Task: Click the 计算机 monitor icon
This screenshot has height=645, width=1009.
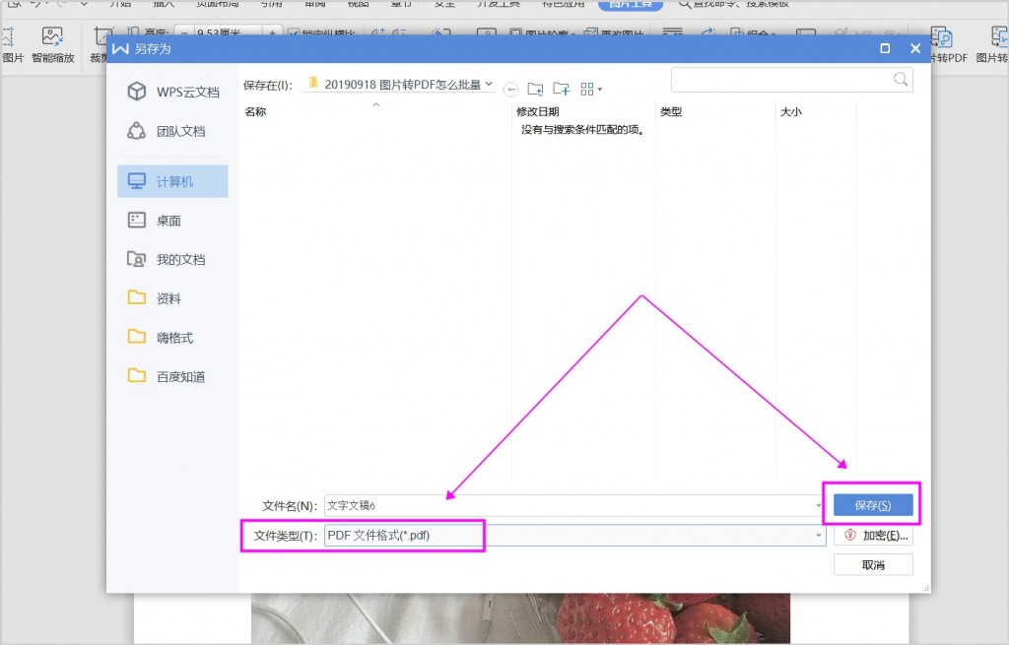Action: tap(136, 181)
